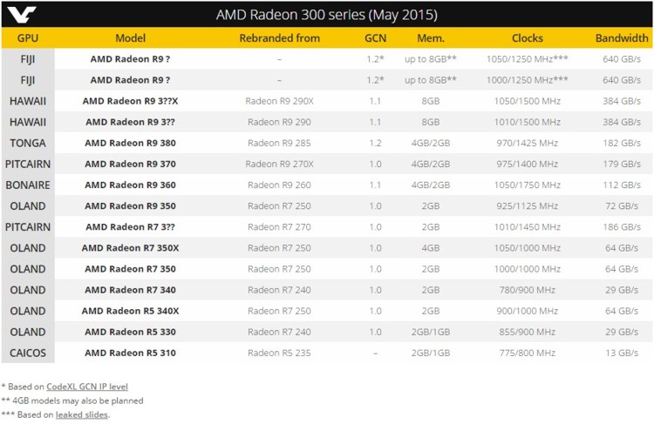Screen dimensions: 654x424
Task: Click the 1010/1450 MHz clocks cell
Action: click(x=528, y=227)
